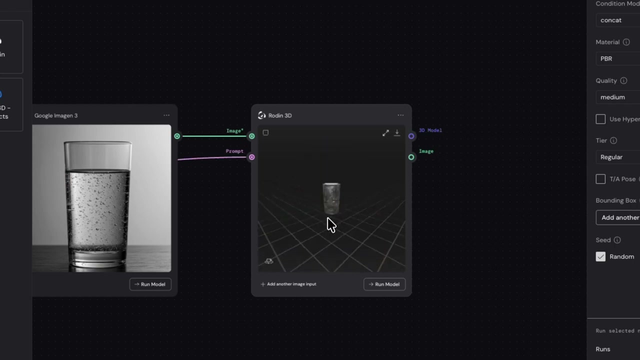Click the Seed info icon

click(617, 240)
